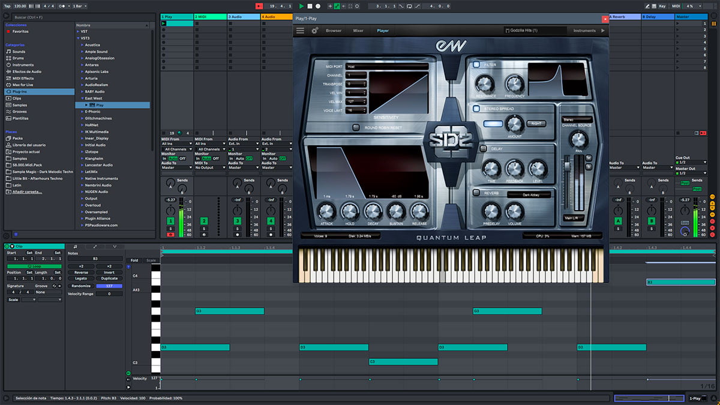Select the 4 Audio track header
The image size is (720, 405).
pyautogui.click(x=277, y=17)
